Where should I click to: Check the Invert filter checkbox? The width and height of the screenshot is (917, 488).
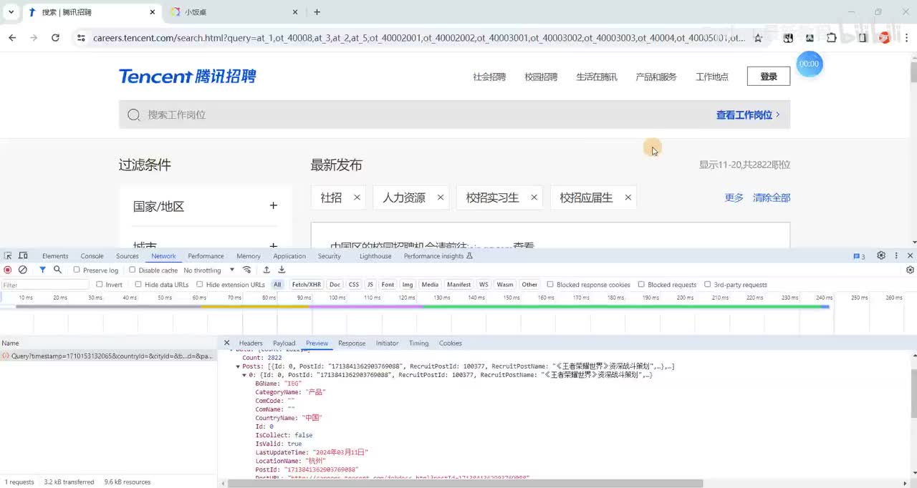point(100,284)
